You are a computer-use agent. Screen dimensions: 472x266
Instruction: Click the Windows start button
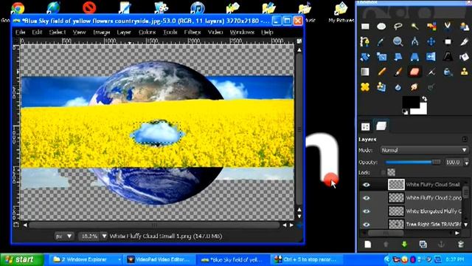tap(21, 259)
